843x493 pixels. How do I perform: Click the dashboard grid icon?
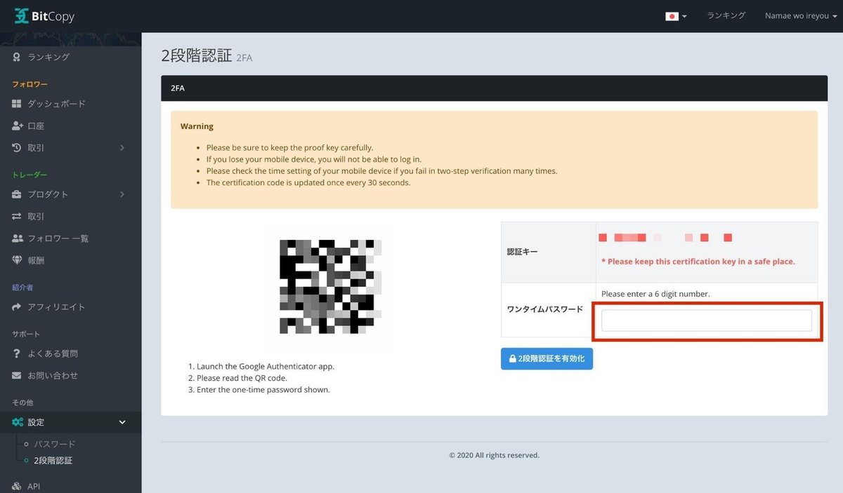pyautogui.click(x=17, y=104)
